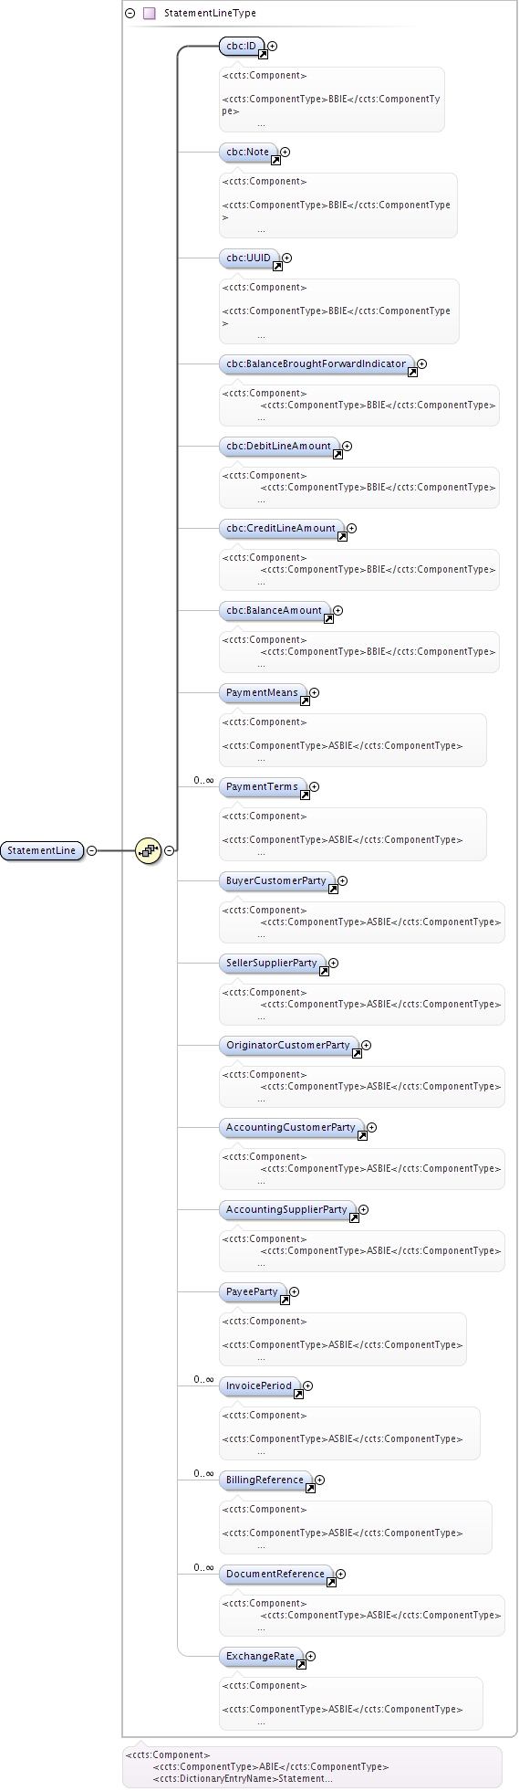This screenshot has height=1791, width=519.
Task: Click the BillingReference annotation box
Action: (x=356, y=1527)
